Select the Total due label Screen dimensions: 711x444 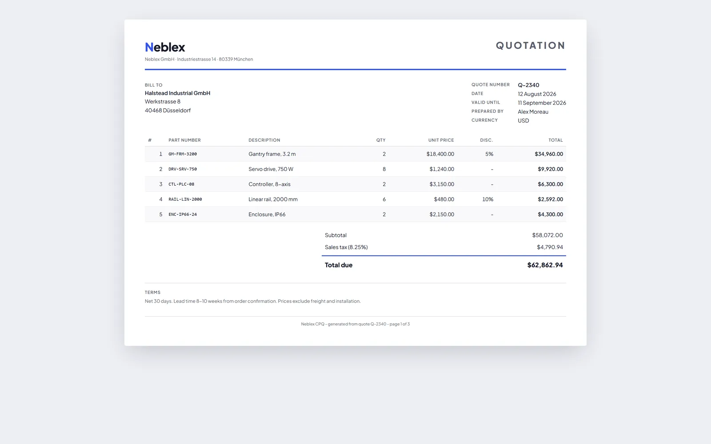coord(339,265)
